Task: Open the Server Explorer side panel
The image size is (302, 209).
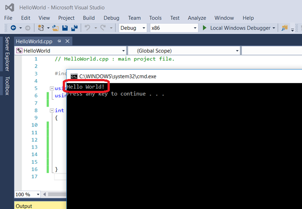Action: pyautogui.click(x=7, y=54)
